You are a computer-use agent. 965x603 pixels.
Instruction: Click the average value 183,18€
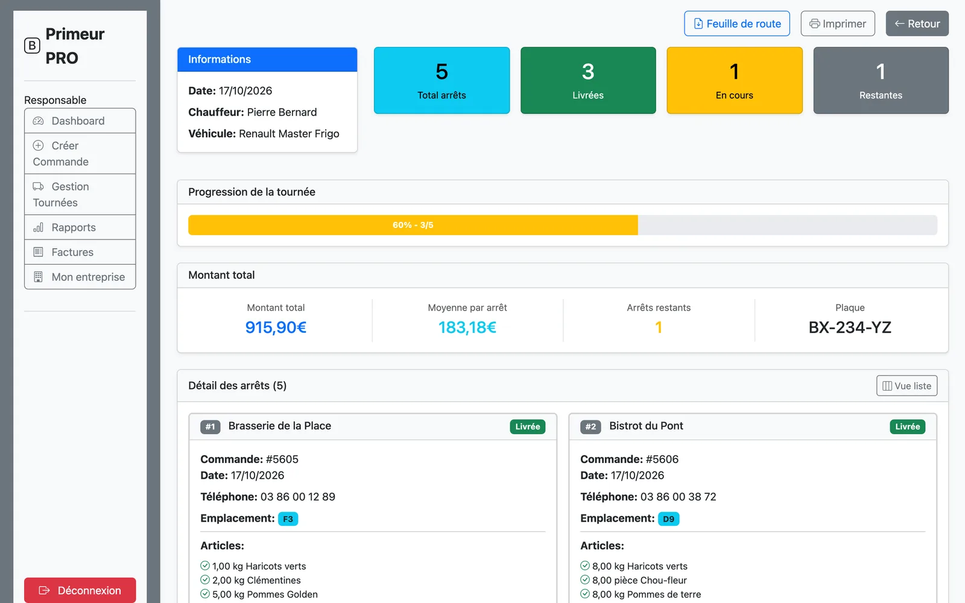(x=467, y=327)
